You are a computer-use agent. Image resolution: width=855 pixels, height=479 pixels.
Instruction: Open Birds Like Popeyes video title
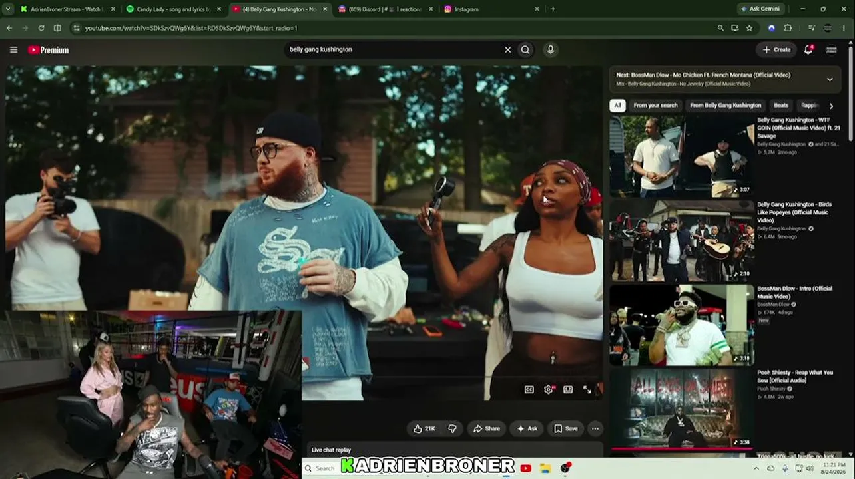(794, 212)
